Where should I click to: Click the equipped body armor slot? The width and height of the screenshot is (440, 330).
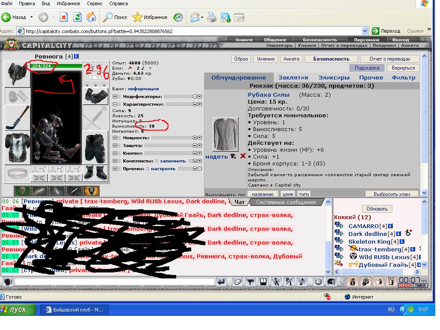pyautogui.click(x=17, y=148)
